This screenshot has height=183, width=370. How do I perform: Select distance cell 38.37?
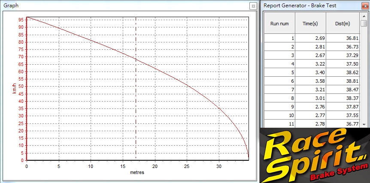343,98
